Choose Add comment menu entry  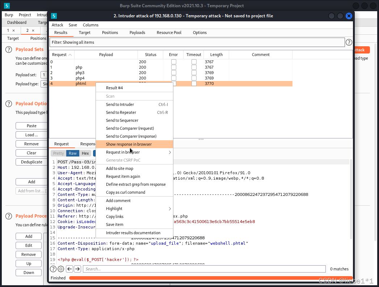tap(134, 201)
